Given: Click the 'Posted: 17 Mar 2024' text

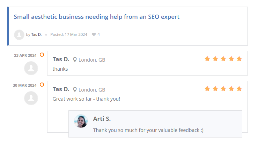Looking at the screenshot, I should [x=69, y=34].
